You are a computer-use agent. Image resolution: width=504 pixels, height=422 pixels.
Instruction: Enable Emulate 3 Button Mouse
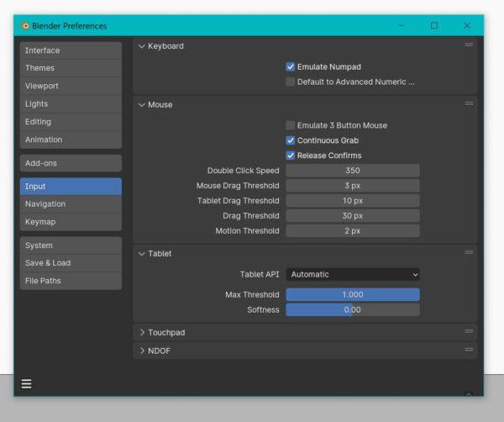coord(291,125)
